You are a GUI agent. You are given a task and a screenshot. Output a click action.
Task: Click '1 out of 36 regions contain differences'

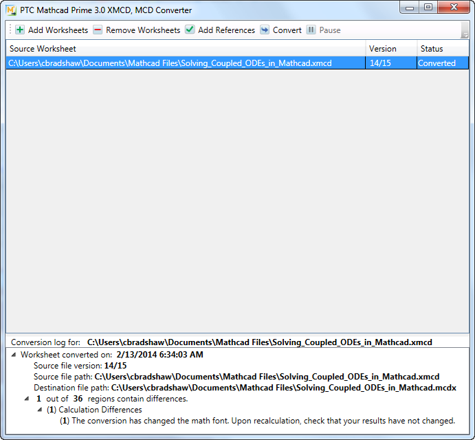tap(112, 399)
